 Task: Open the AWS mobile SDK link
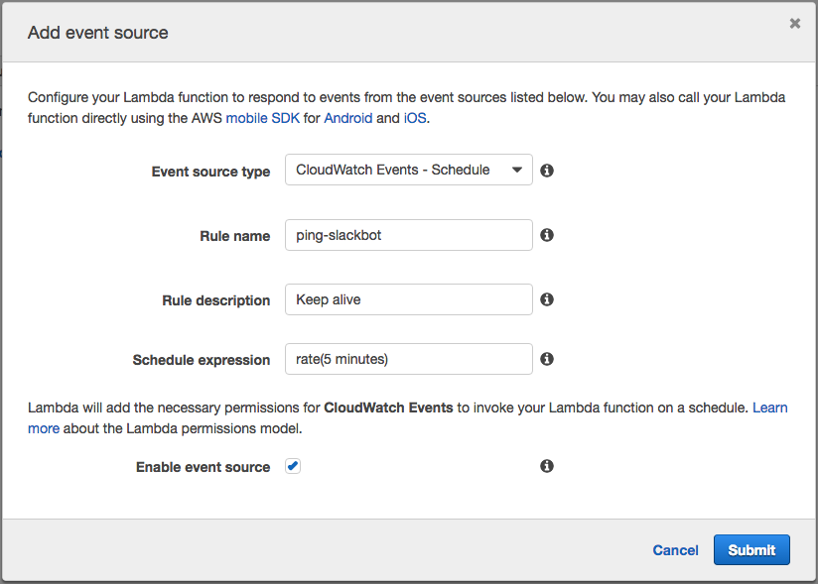pos(260,117)
